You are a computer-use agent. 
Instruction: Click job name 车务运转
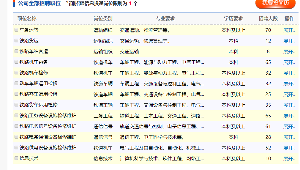pos(29,30)
